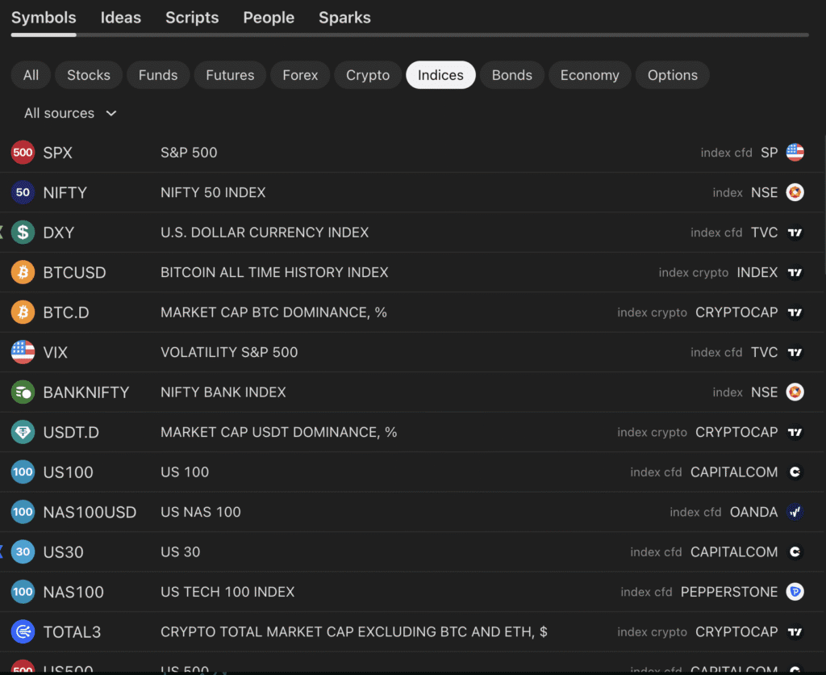Select the All filter chip
This screenshot has height=675, width=826.
point(31,75)
